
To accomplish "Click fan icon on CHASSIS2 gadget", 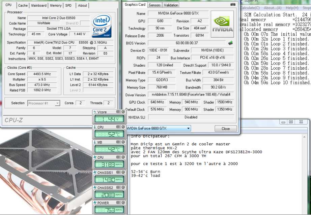I will pyautogui.click(x=95, y=187).
